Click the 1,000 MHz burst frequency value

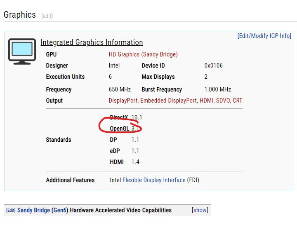point(218,89)
